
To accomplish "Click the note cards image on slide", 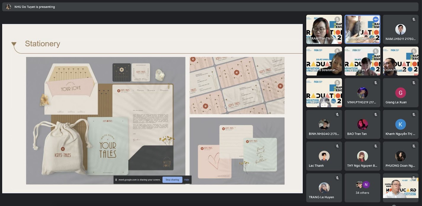I will point(237,151).
